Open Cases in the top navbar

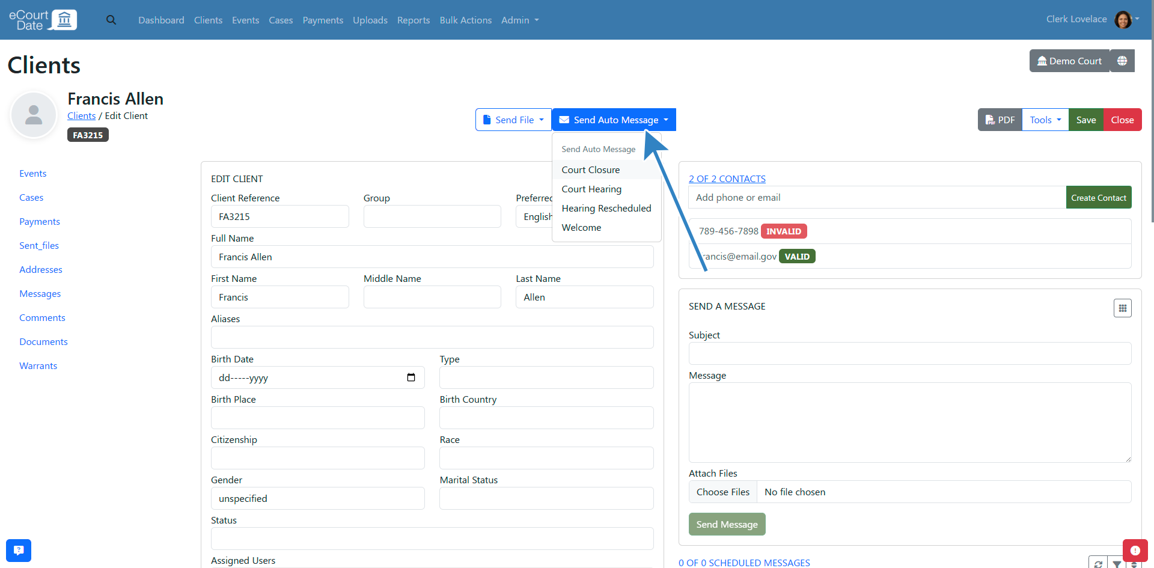pyautogui.click(x=281, y=20)
